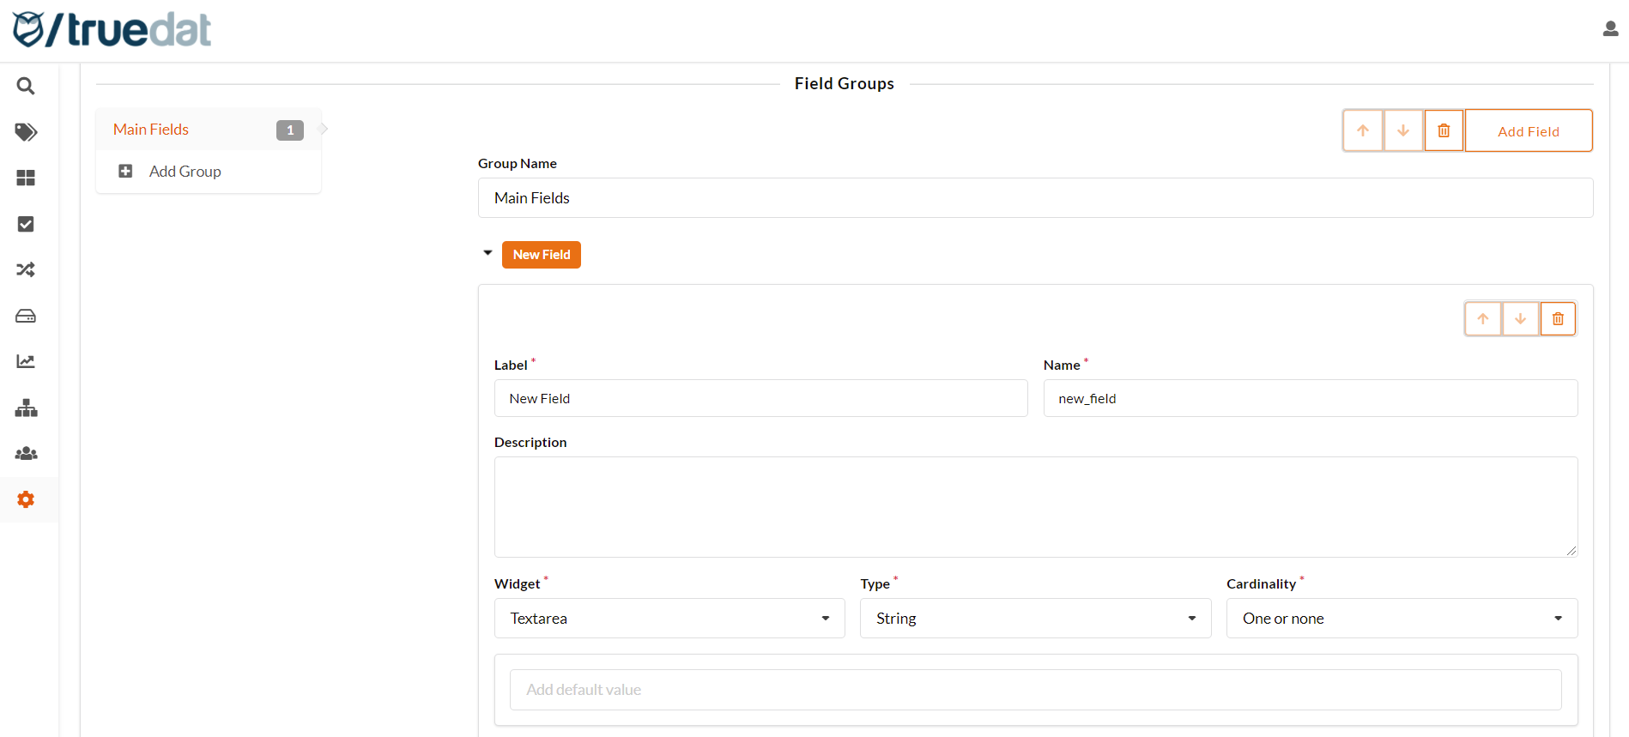Click the hard drive icon in sidebar
Viewport: 1629px width, 737px height.
26,316
